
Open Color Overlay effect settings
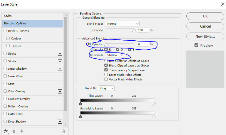(17, 91)
